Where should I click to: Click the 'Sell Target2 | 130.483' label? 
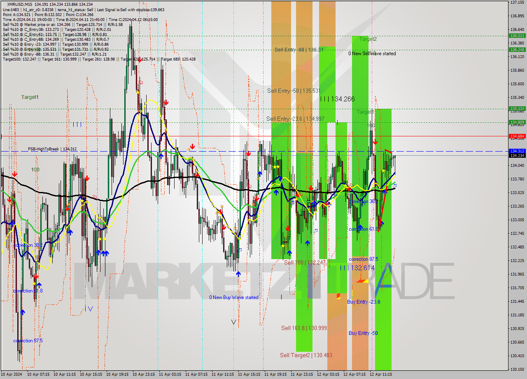point(306,355)
